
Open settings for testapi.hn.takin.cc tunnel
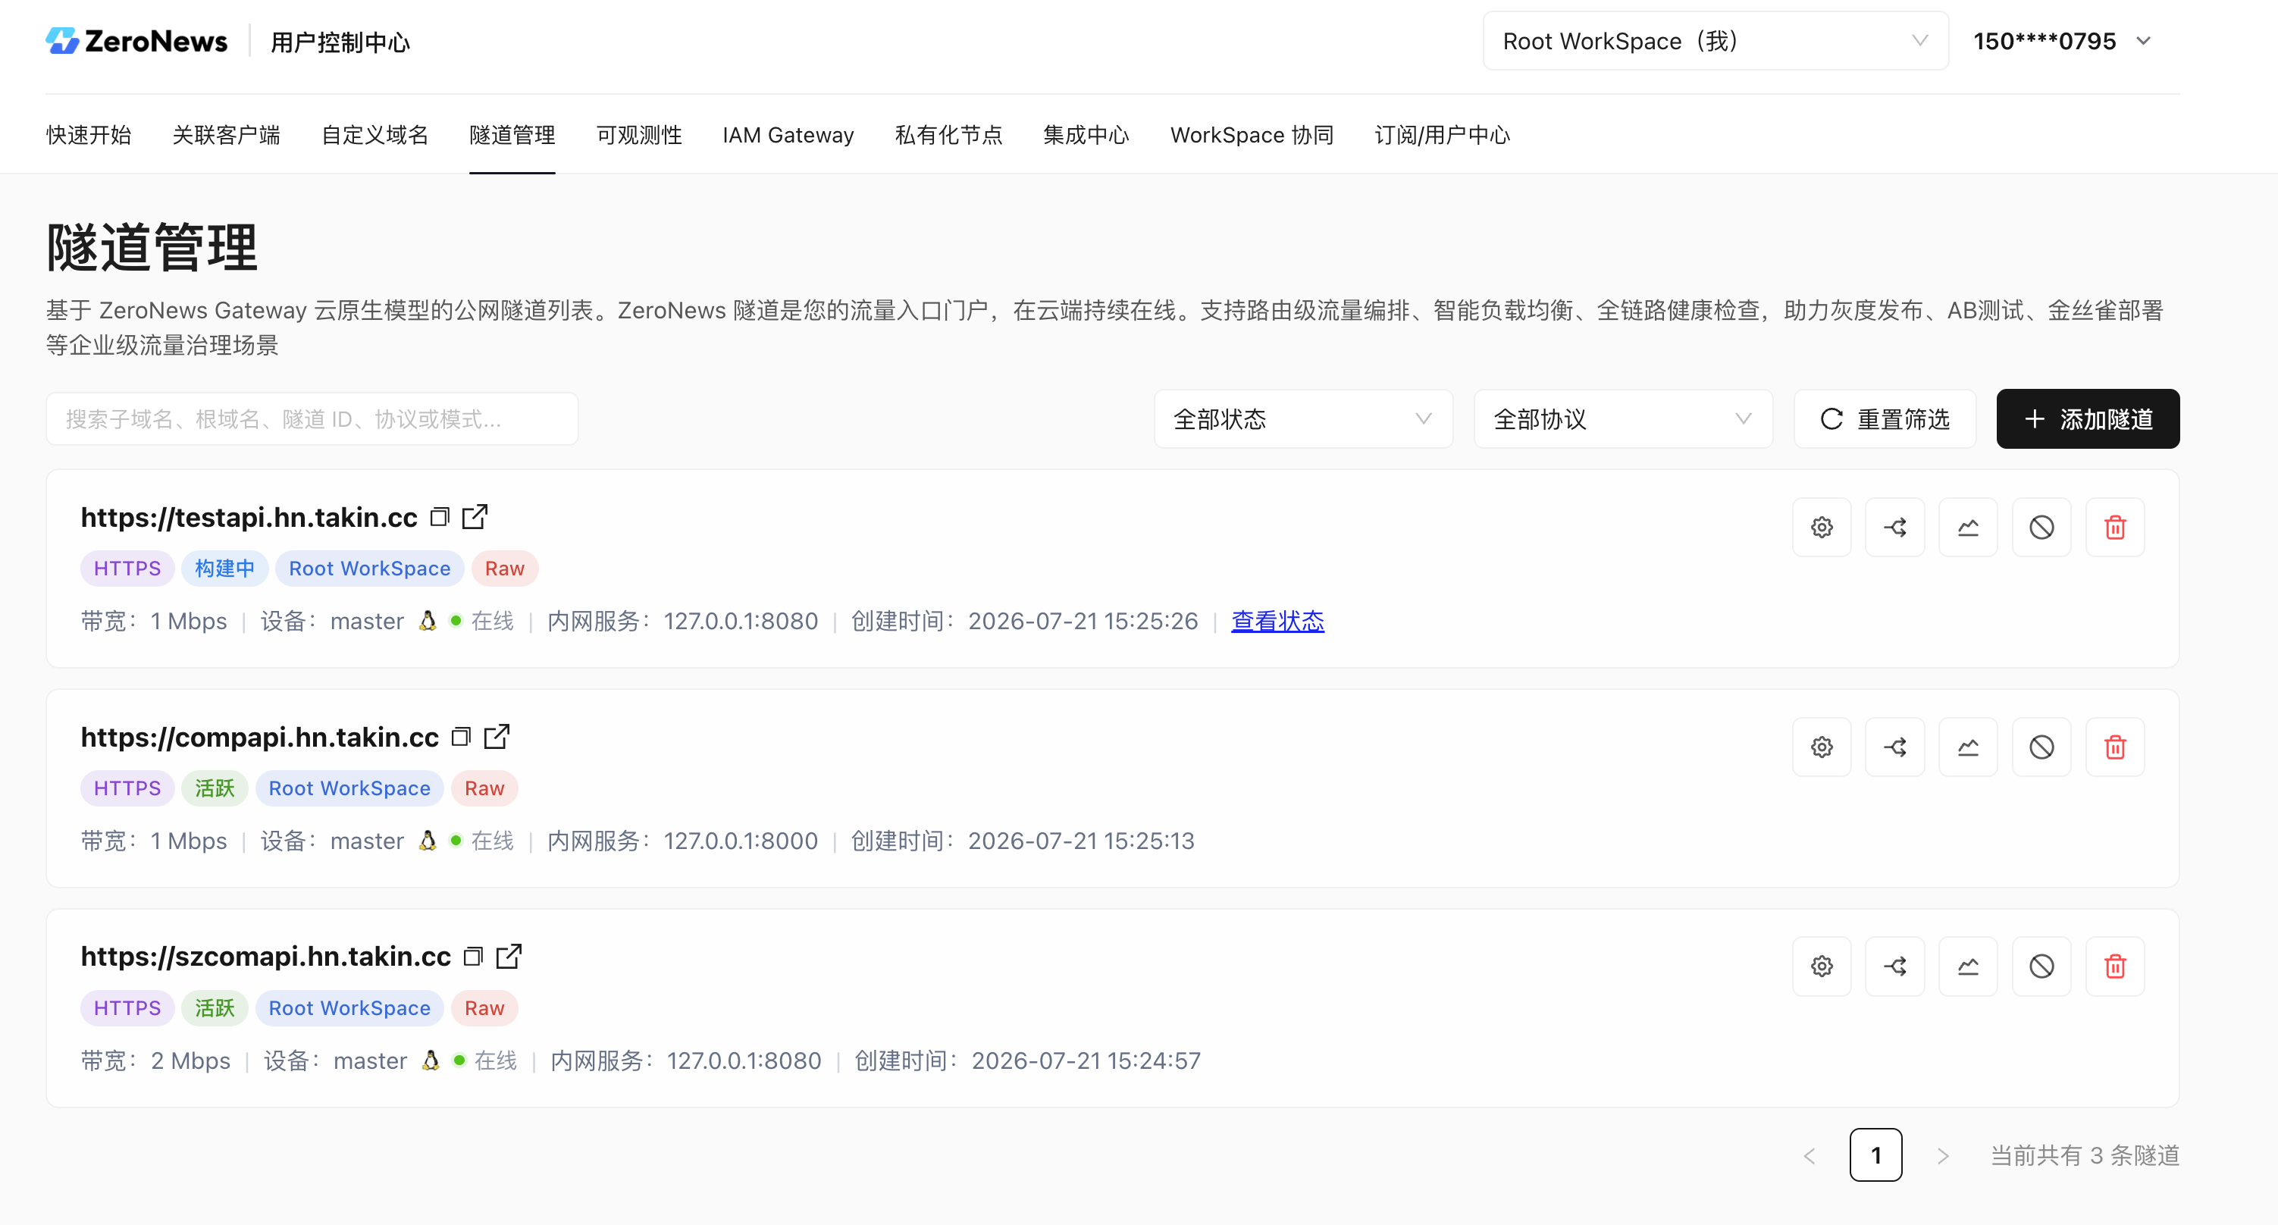tap(1822, 527)
